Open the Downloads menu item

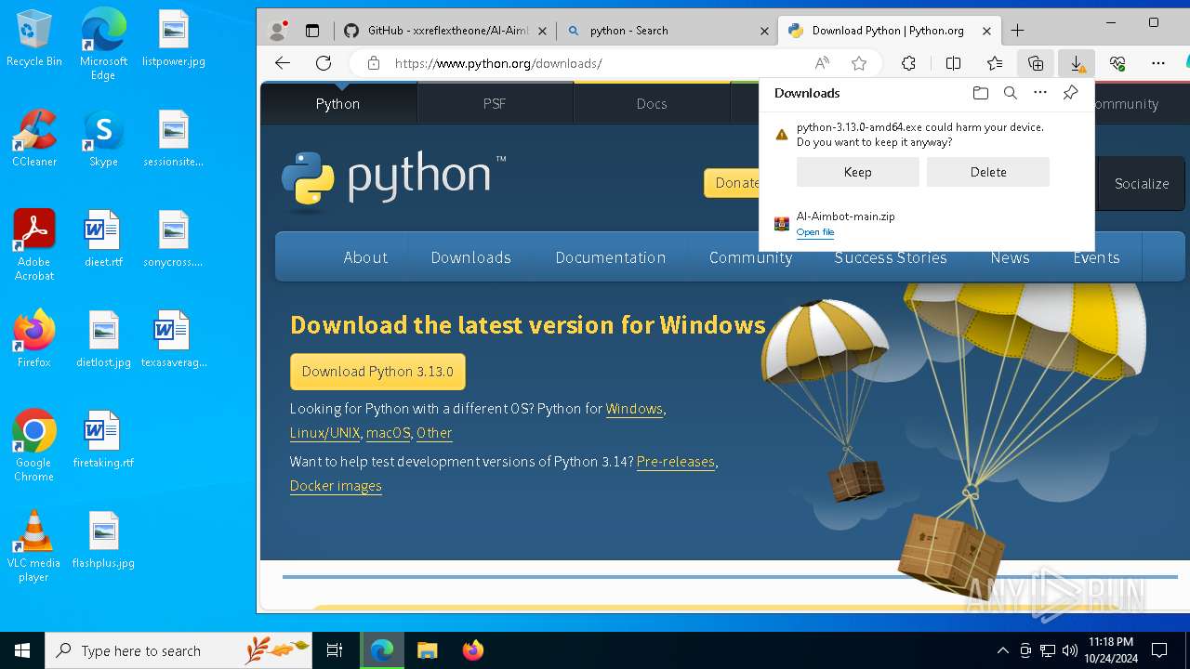470,257
